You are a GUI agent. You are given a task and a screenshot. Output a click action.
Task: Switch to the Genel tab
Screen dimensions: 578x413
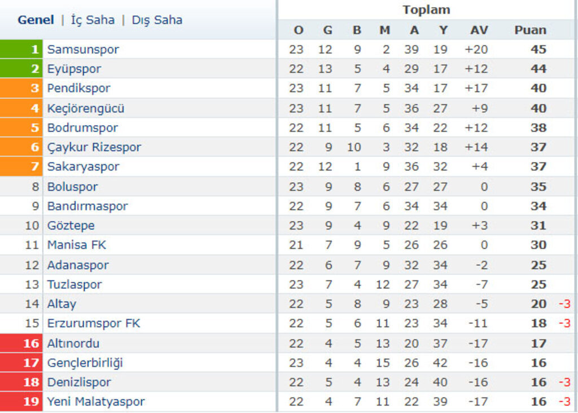[36, 20]
